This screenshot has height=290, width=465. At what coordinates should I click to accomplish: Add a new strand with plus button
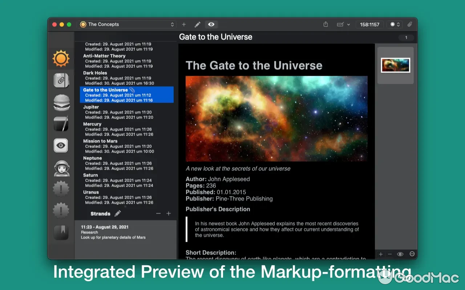click(169, 214)
